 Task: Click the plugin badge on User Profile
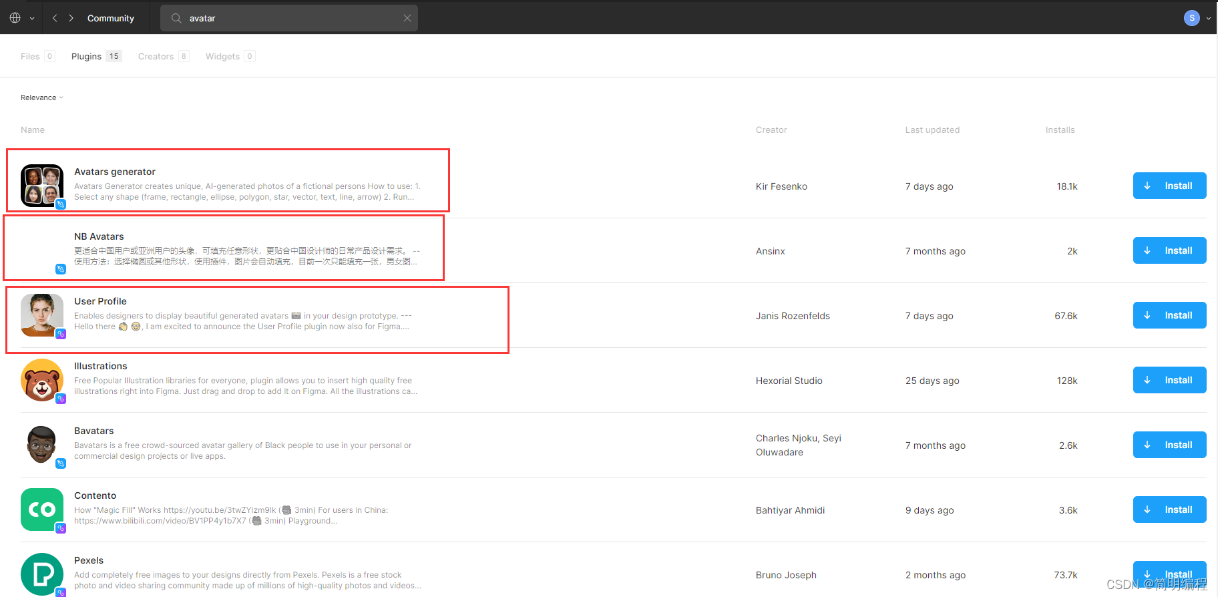click(61, 334)
